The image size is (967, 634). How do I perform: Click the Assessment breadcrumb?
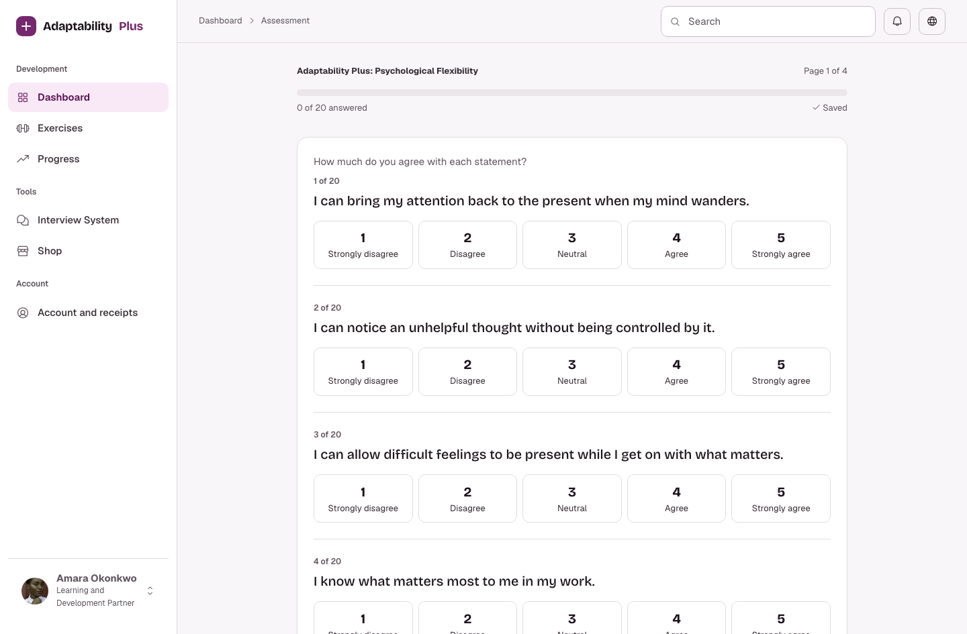(x=285, y=21)
